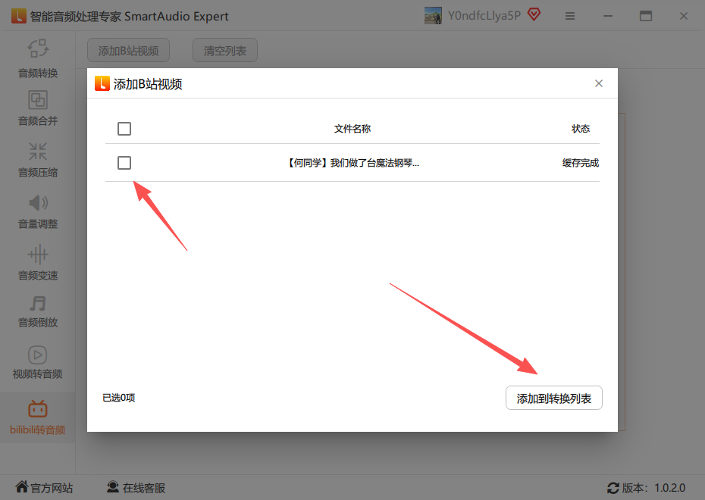Select the 音频倒放 reverse audio icon
Image resolution: width=705 pixels, height=500 pixels.
tap(38, 303)
